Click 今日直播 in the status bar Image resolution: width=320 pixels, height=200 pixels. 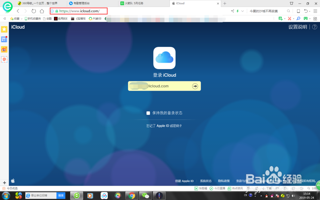click(x=217, y=188)
